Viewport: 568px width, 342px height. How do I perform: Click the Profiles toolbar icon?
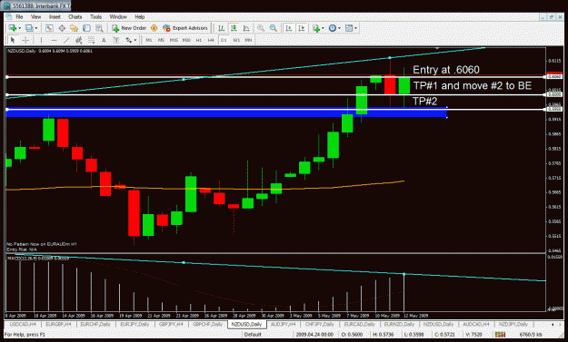coord(29,28)
